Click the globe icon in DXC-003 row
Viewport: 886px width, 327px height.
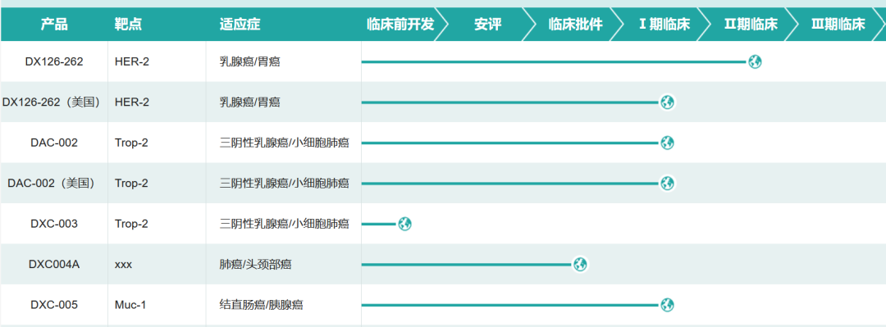pyautogui.click(x=404, y=225)
